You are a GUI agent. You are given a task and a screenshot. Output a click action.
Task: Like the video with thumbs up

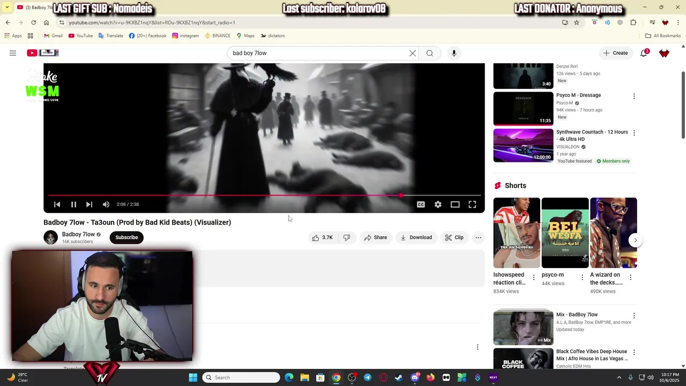coord(323,237)
